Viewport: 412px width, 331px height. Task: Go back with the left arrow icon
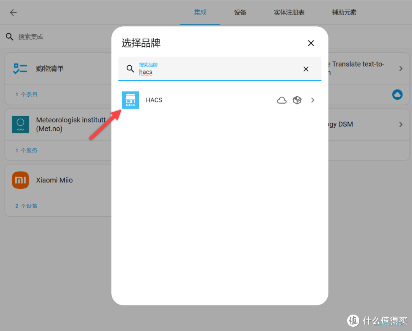(x=13, y=12)
